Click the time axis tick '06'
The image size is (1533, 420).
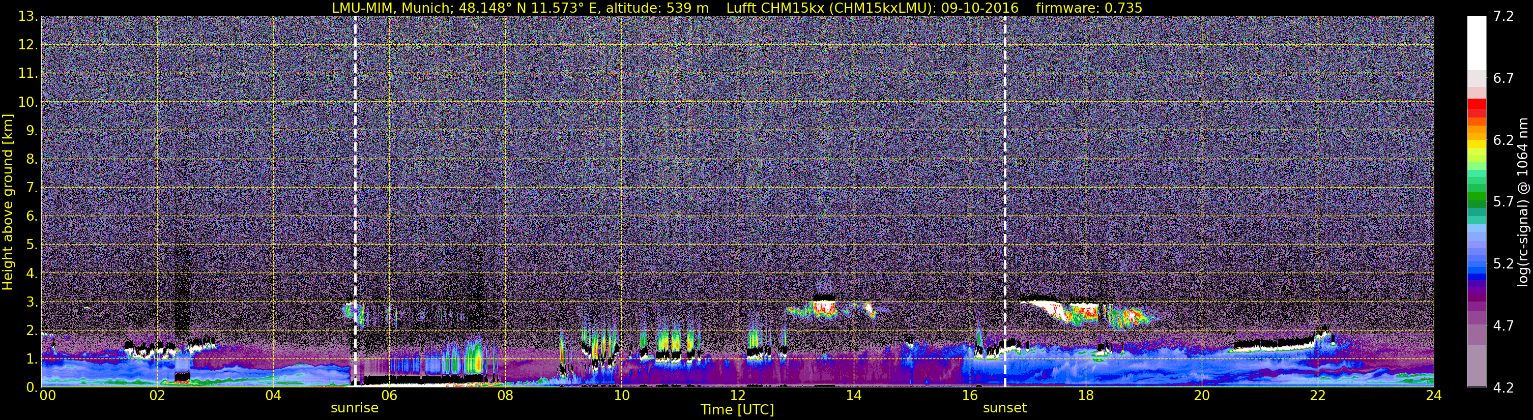389,396
